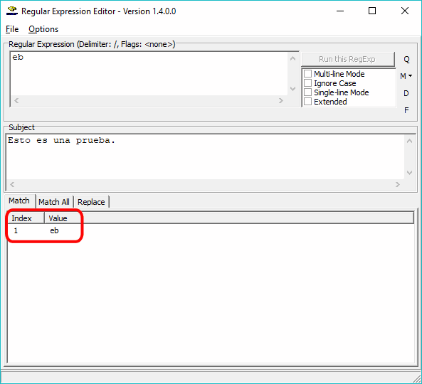Enable the Extended flag checkbox
This screenshot has width=422, height=384.
307,102
